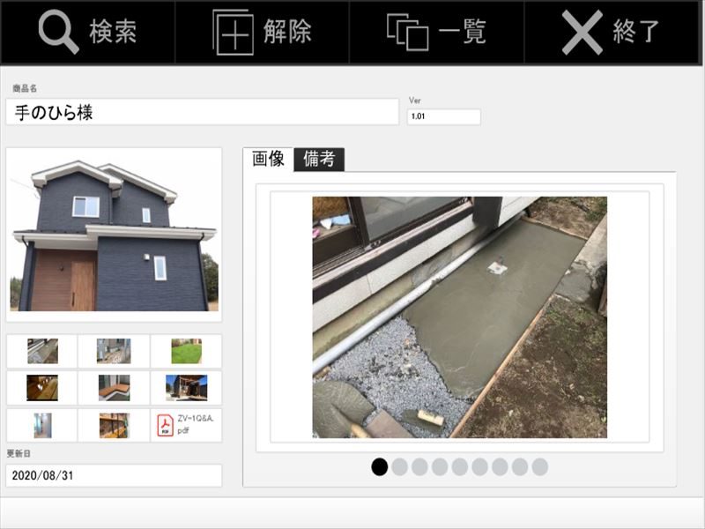
Task: Open the ZV-1Q&A.pdf file icon
Action: click(166, 425)
